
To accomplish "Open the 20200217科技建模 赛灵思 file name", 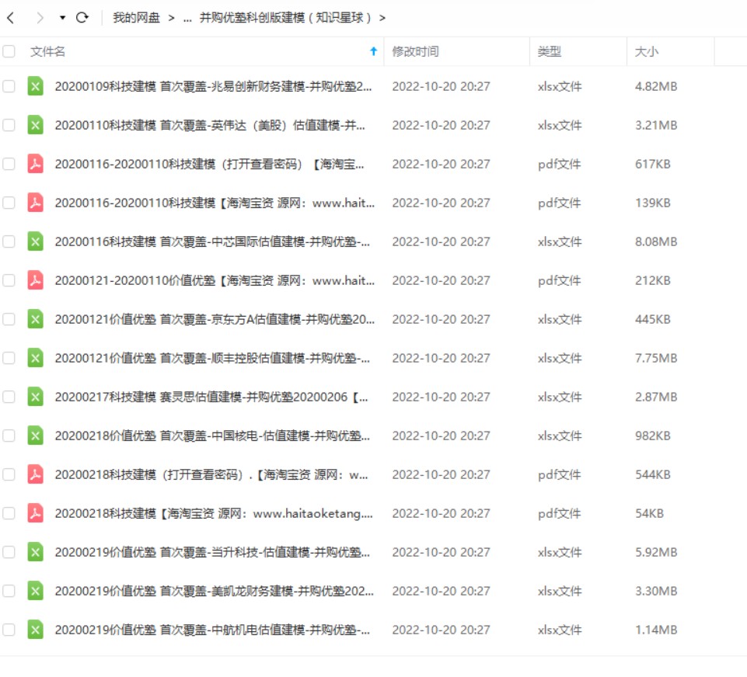I will click(x=211, y=397).
